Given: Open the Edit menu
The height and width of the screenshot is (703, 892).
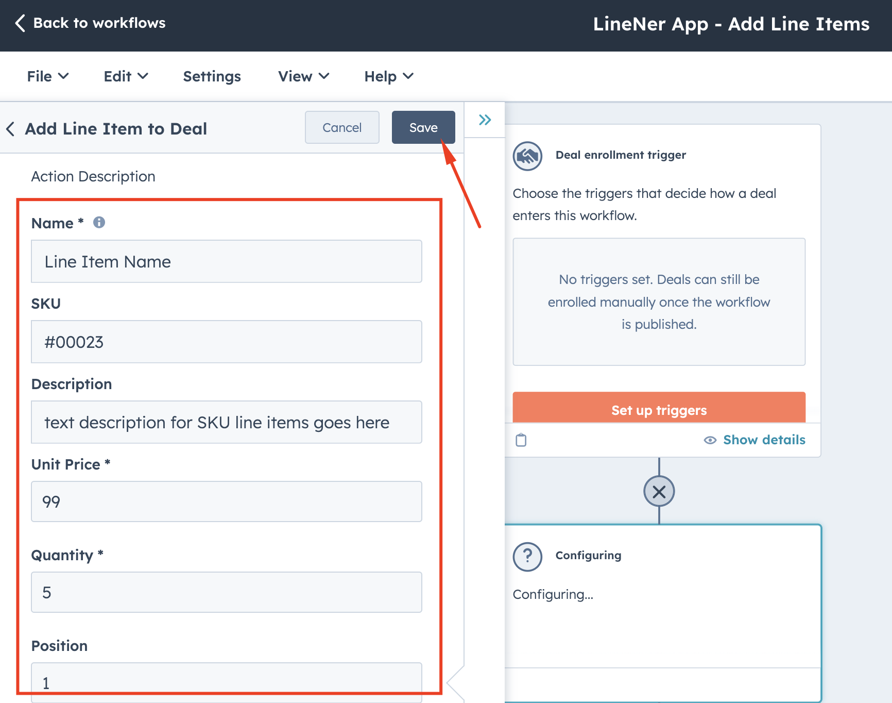Looking at the screenshot, I should (x=126, y=76).
